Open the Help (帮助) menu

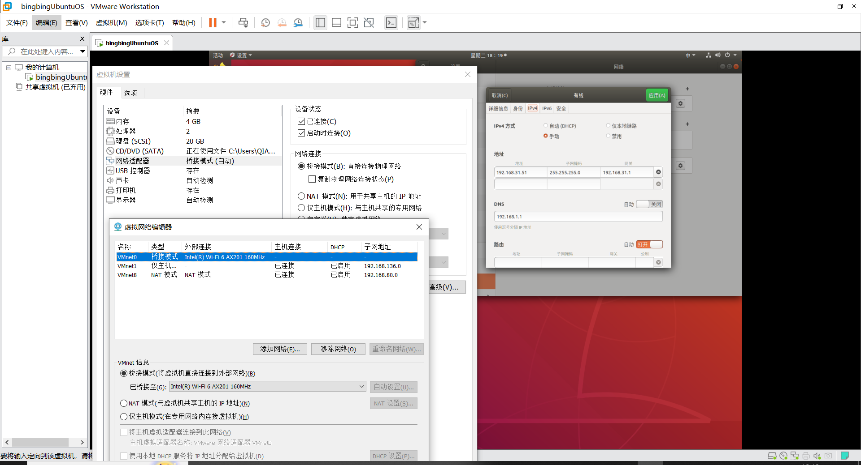tap(184, 23)
